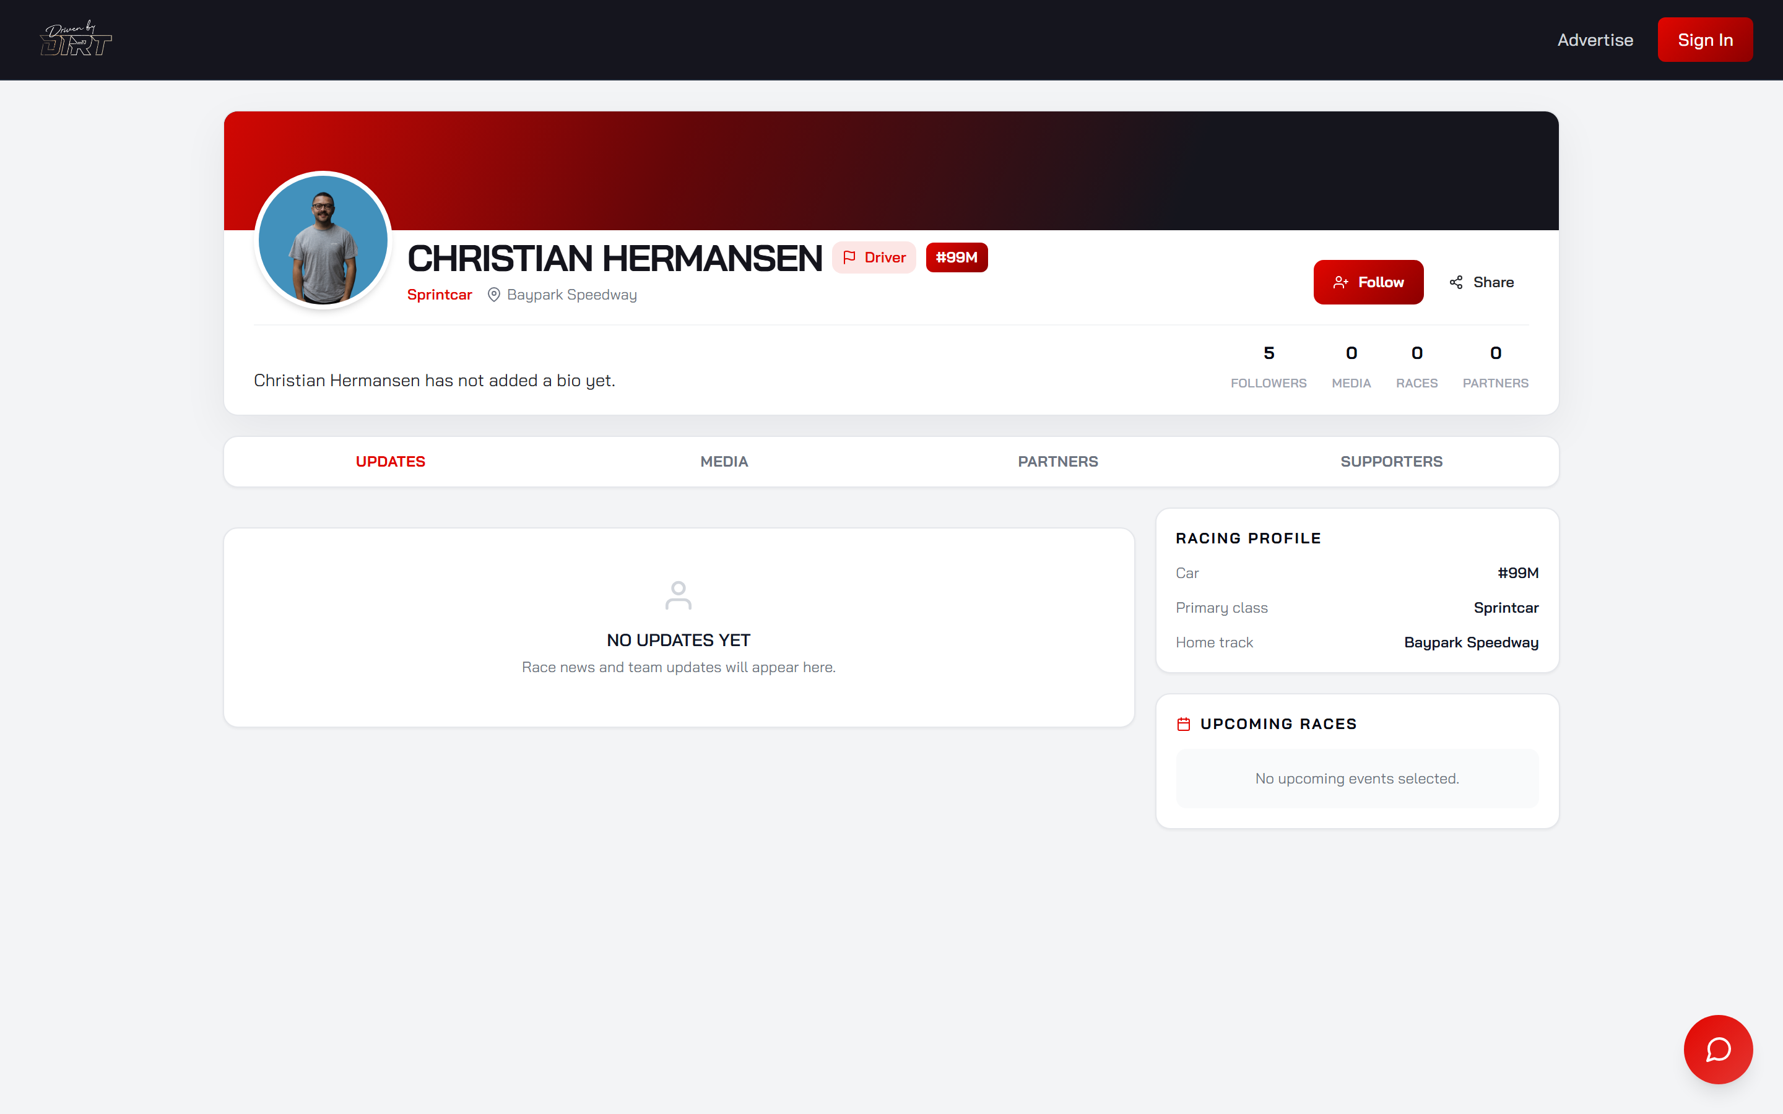Click Baypark Speedway under driver name
Viewport: 1783px width, 1114px height.
coord(572,295)
